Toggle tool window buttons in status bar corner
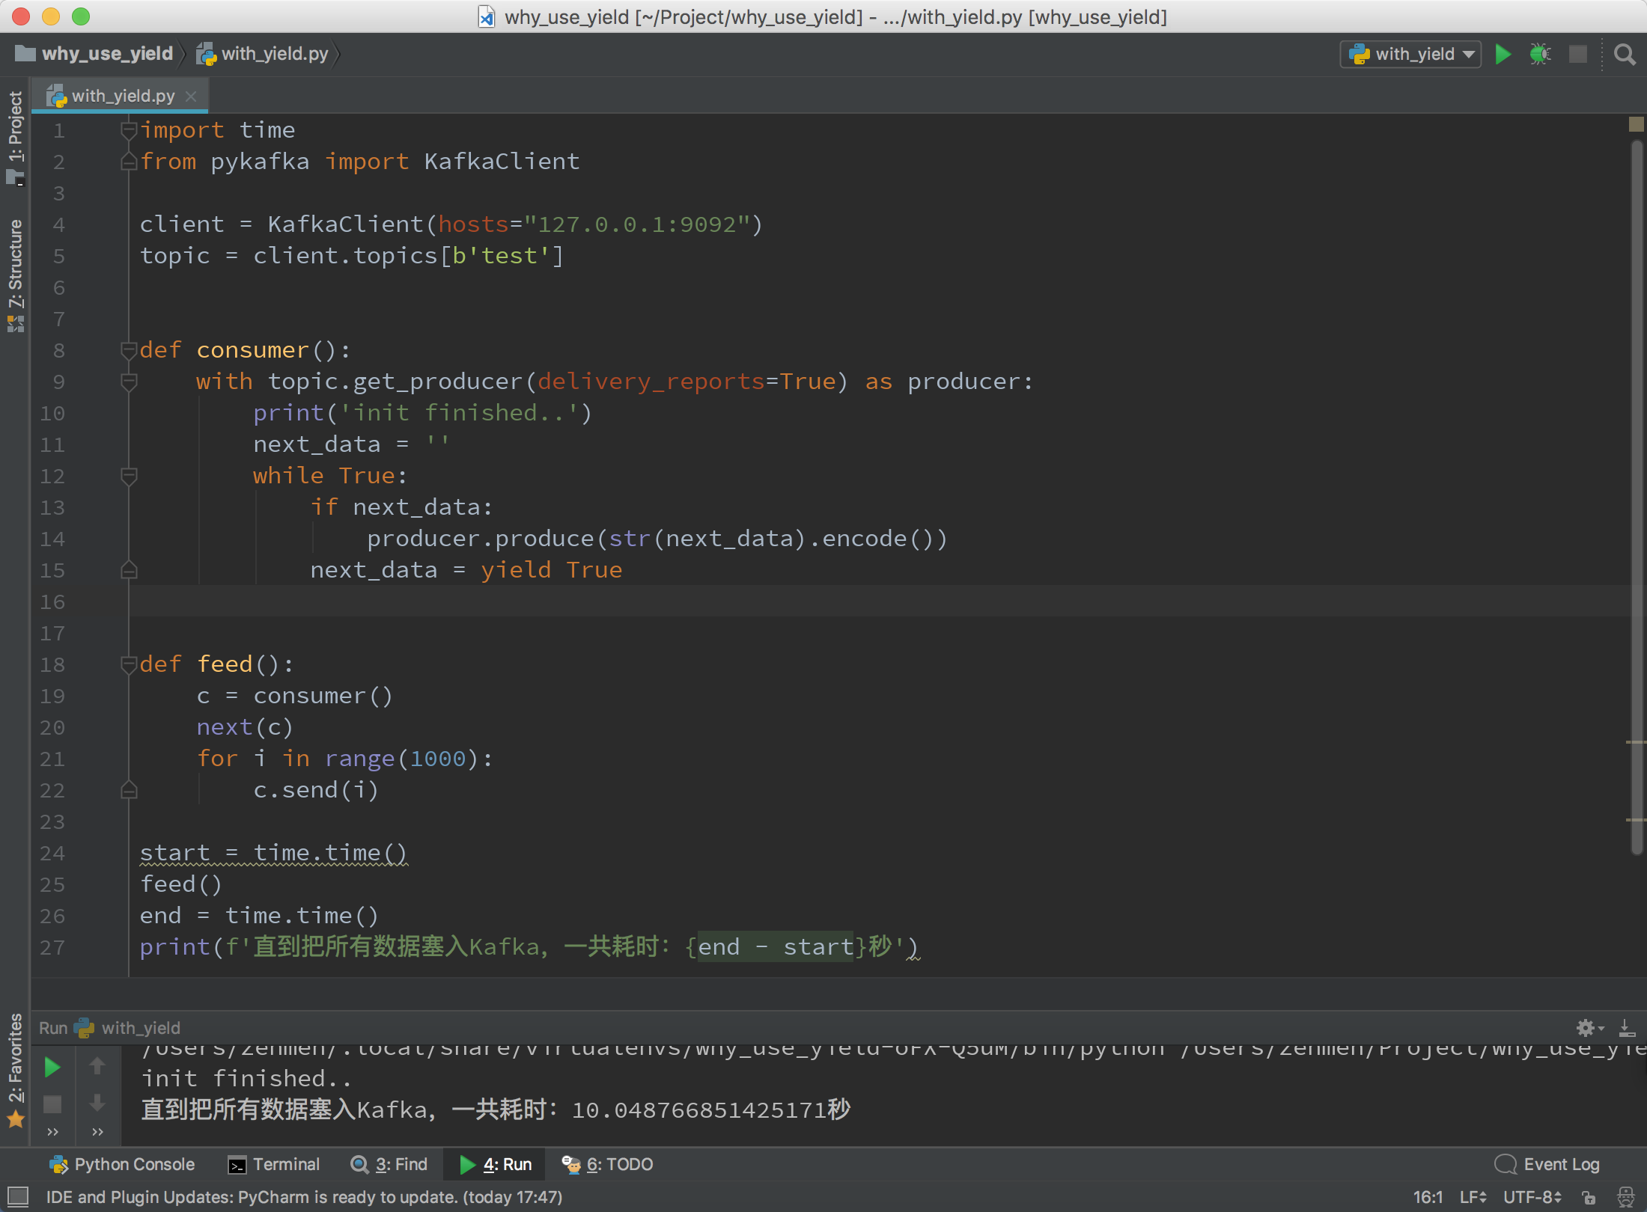The width and height of the screenshot is (1647, 1212). tap(17, 1196)
